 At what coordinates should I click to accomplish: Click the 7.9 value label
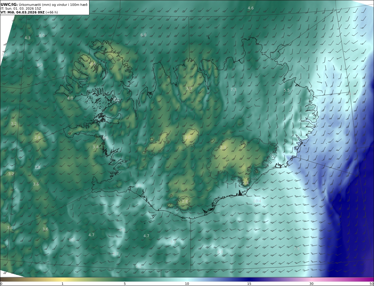point(297,249)
